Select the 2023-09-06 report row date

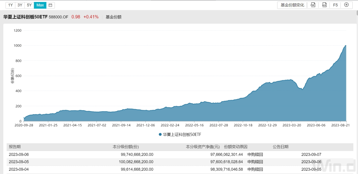tap(19, 154)
